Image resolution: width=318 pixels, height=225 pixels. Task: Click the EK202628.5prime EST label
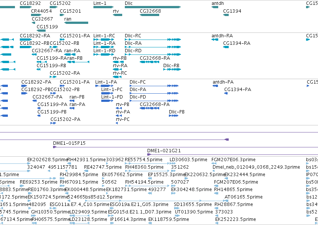click(x=47, y=160)
